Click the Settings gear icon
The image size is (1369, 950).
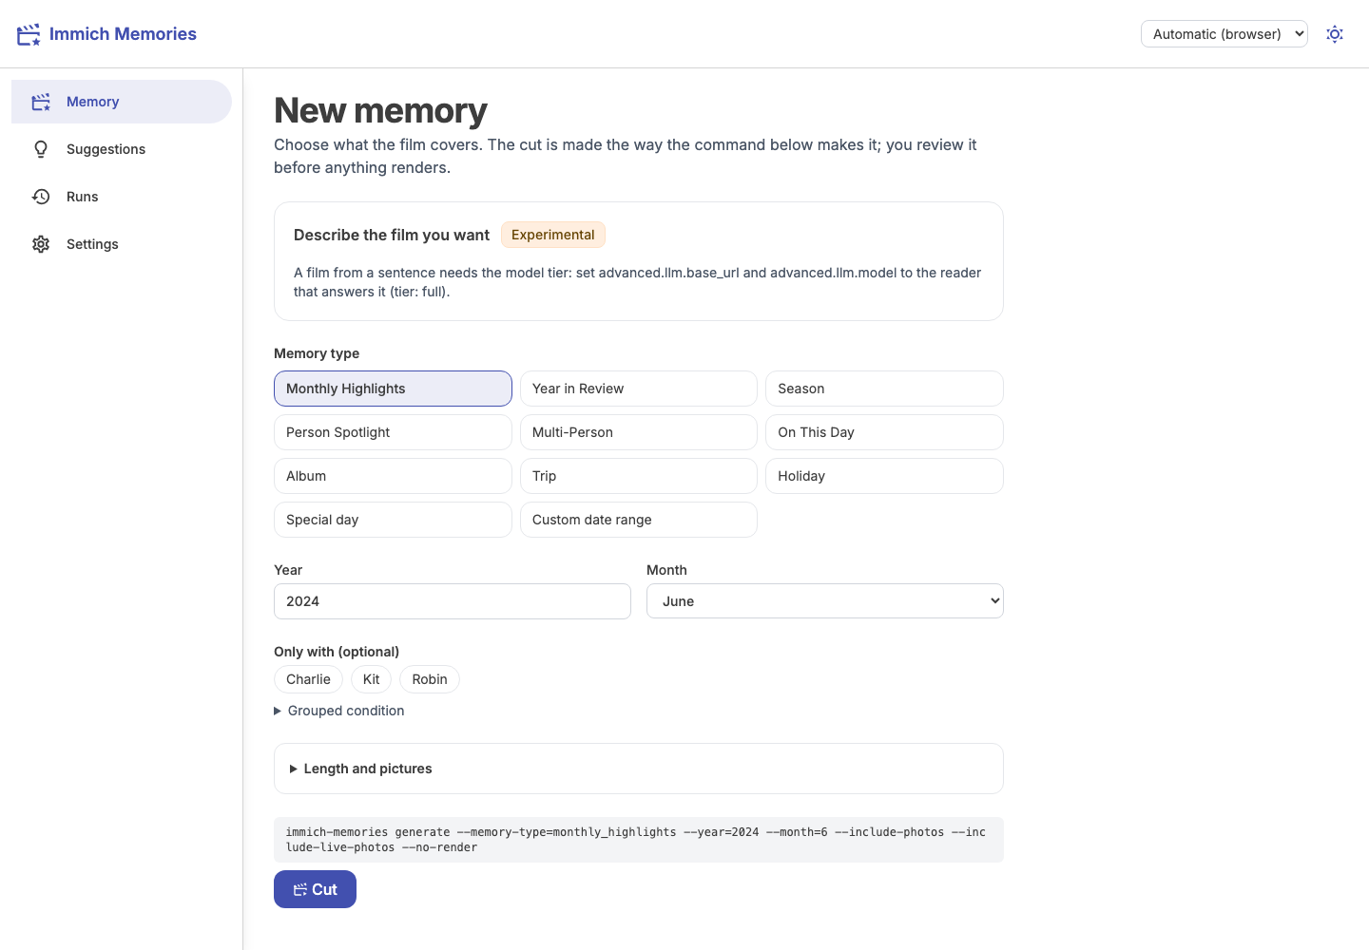pos(41,244)
